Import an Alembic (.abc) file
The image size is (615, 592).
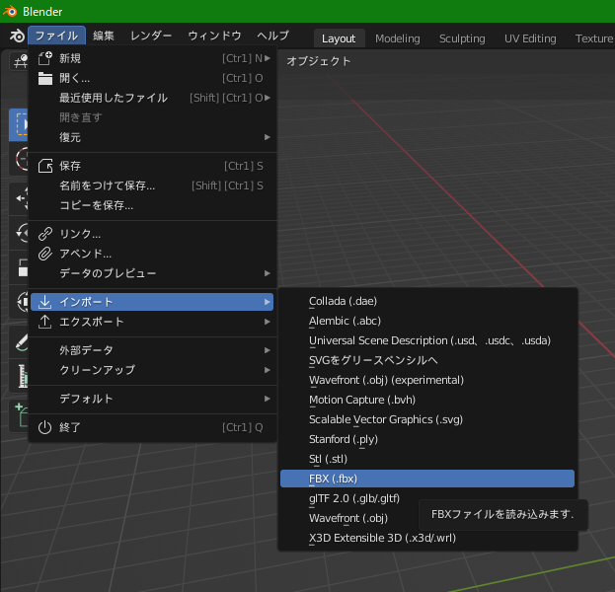click(x=427, y=321)
